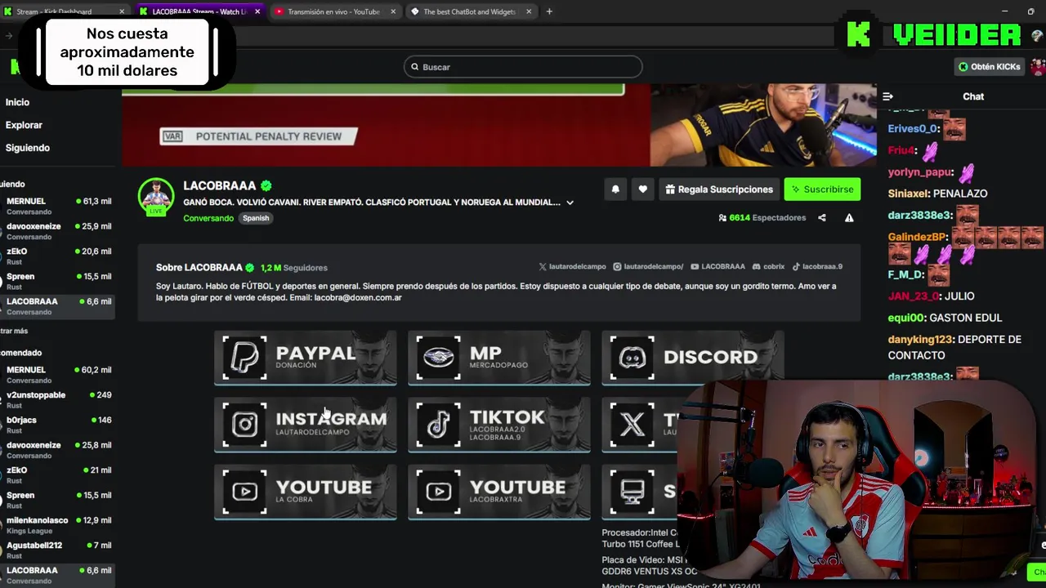Open the Instagram lautarodelcampo panel
This screenshot has width=1046, height=588.
[306, 424]
